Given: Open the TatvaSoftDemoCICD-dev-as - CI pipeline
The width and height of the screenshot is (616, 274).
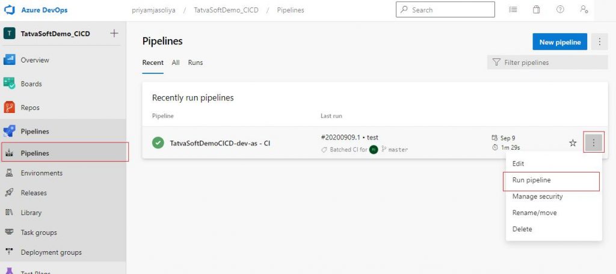Looking at the screenshot, I should [x=220, y=143].
